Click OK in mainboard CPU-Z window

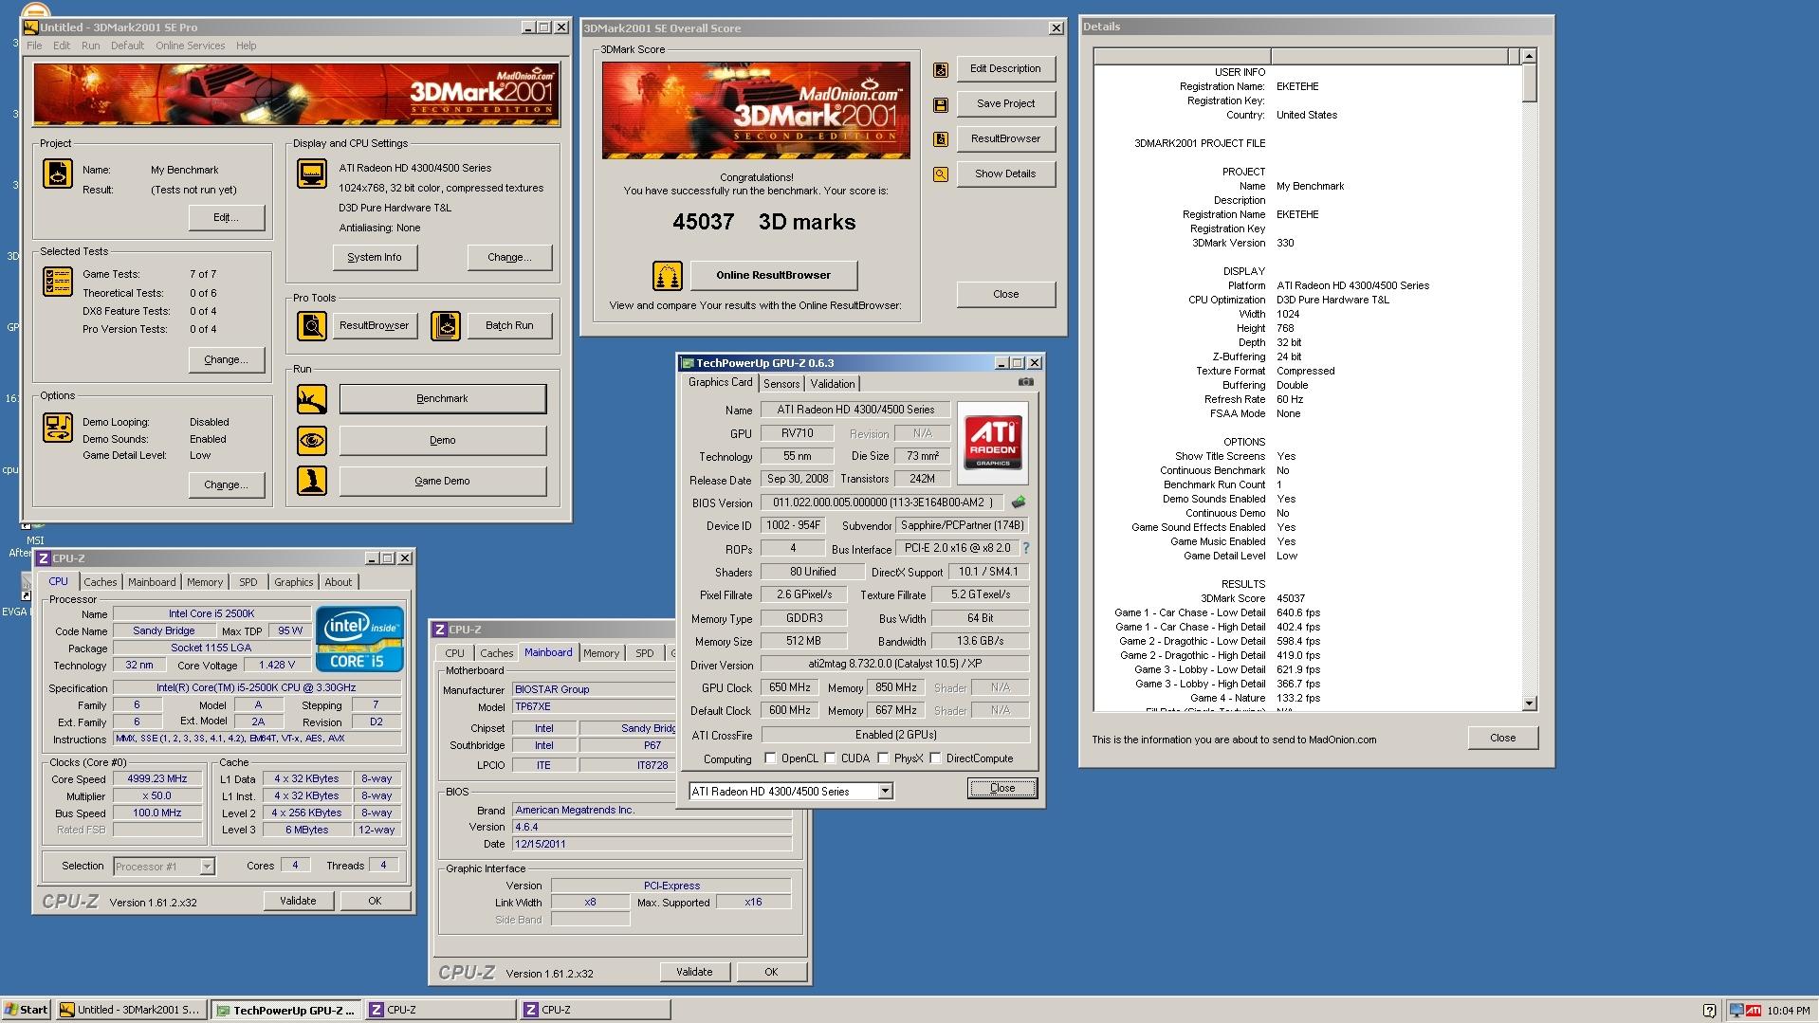[x=771, y=972]
